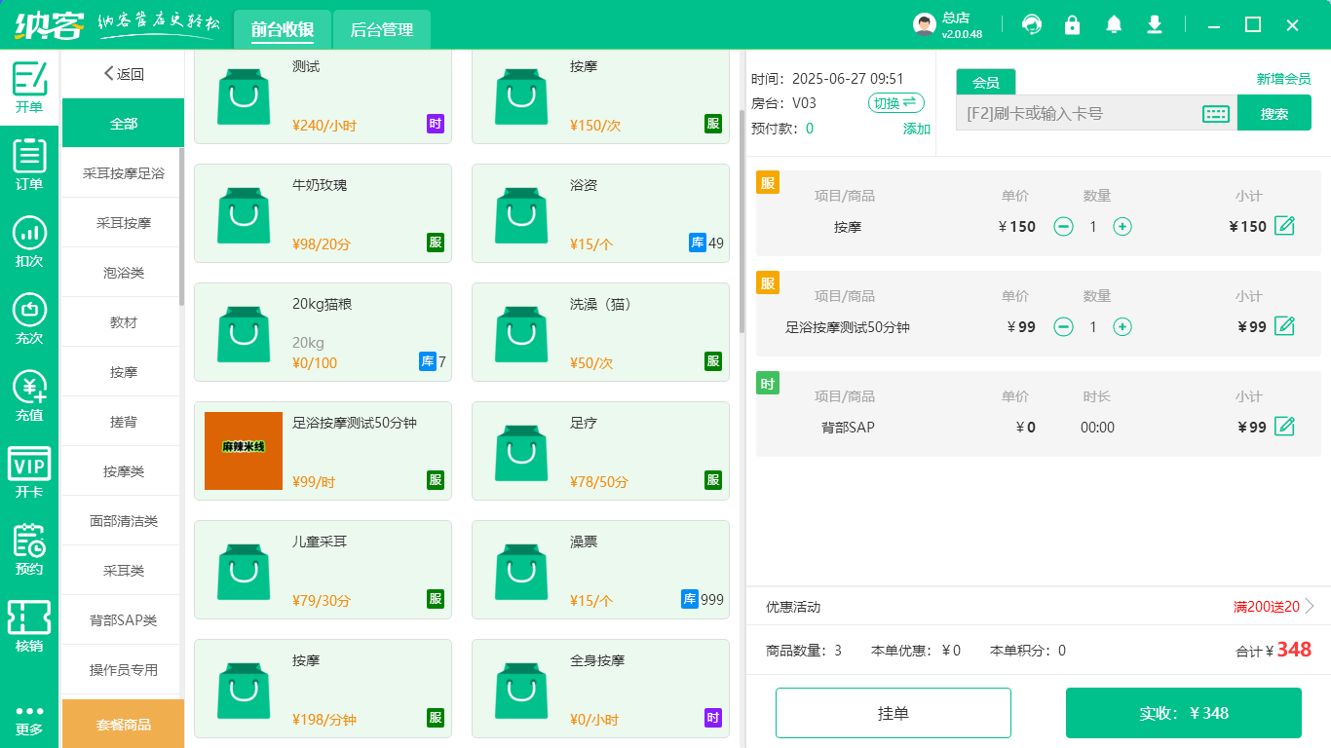Select the 教材 category
Screen dimensions: 1331x748
tap(123, 322)
